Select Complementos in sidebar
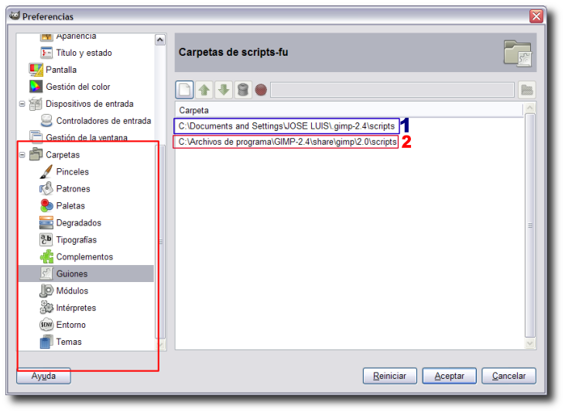The height and width of the screenshot is (413, 565). tap(84, 257)
